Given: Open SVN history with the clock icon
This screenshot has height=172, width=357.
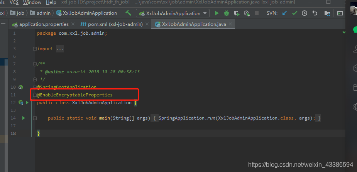Looking at the screenshot, I should click(305, 13).
